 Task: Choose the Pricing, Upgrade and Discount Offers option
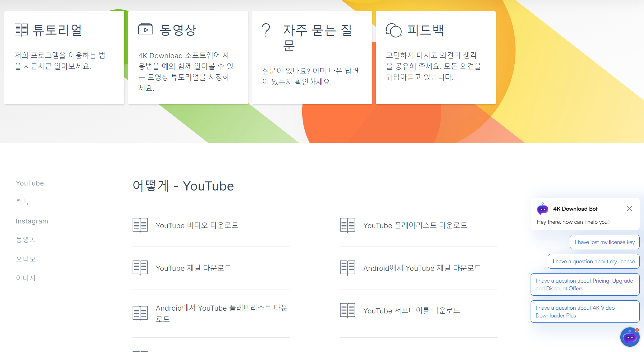(x=584, y=284)
